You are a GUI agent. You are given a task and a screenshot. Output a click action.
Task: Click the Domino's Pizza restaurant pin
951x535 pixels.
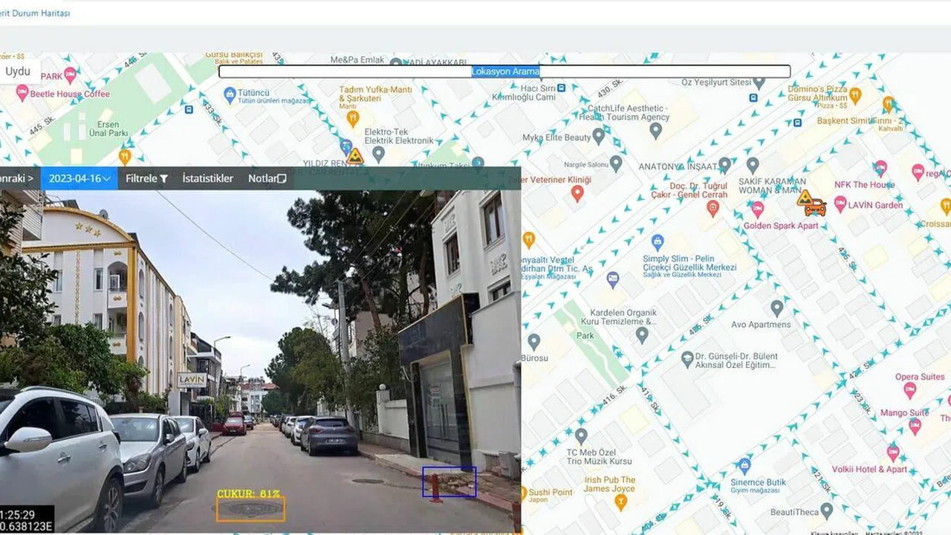click(x=855, y=94)
